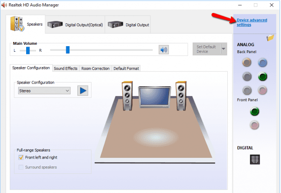Viewport: 281px width, 193px height.
Task: Click the left speaker in room diagram
Action: pyautogui.click(x=127, y=96)
